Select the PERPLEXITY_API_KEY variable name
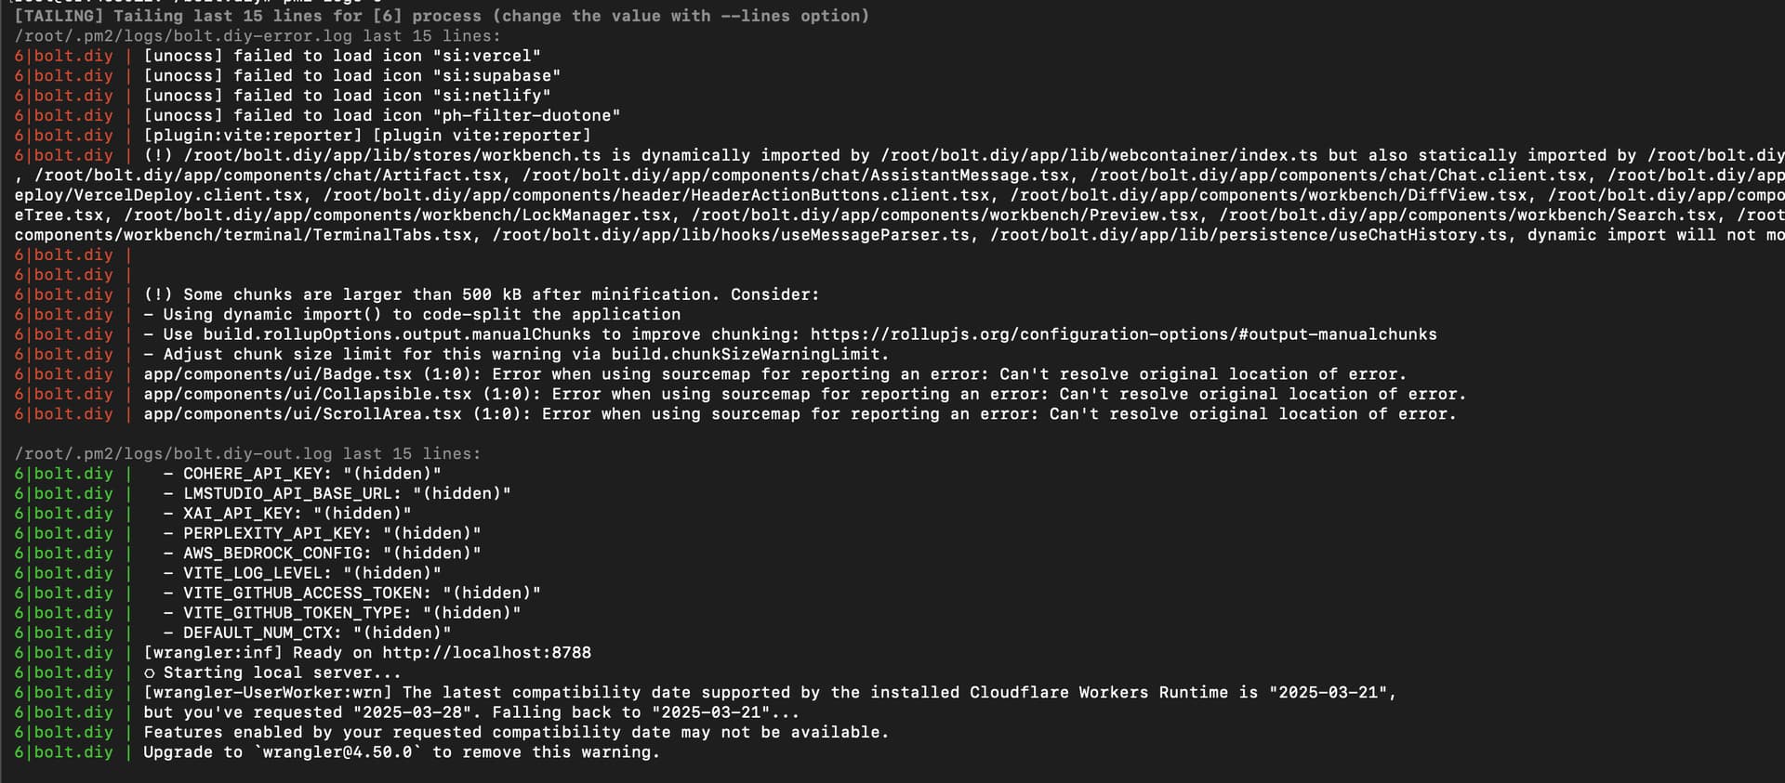The height and width of the screenshot is (783, 1785). point(277,534)
